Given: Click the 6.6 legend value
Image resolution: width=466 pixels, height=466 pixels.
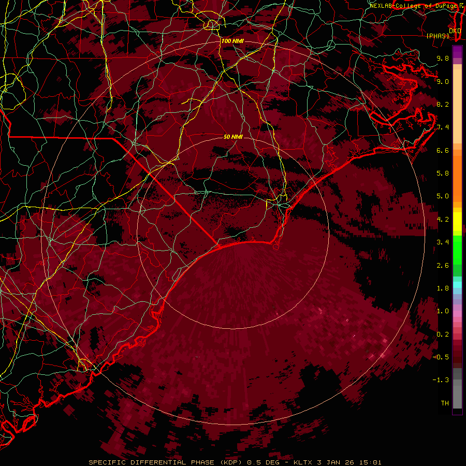Looking at the screenshot, I should click(x=443, y=150).
